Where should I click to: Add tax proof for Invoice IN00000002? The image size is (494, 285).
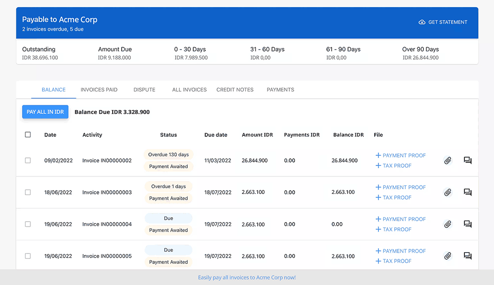pyautogui.click(x=393, y=165)
